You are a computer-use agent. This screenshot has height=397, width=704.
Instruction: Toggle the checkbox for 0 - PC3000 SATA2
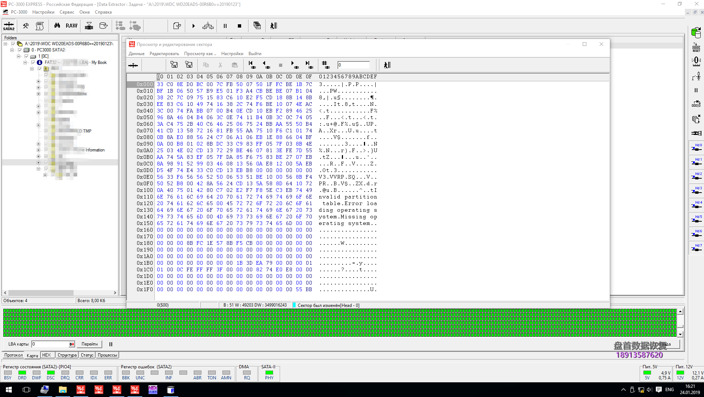(x=20, y=50)
